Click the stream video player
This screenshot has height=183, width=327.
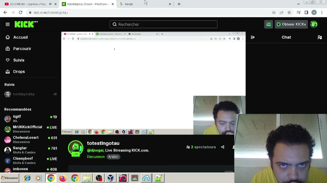[153, 83]
